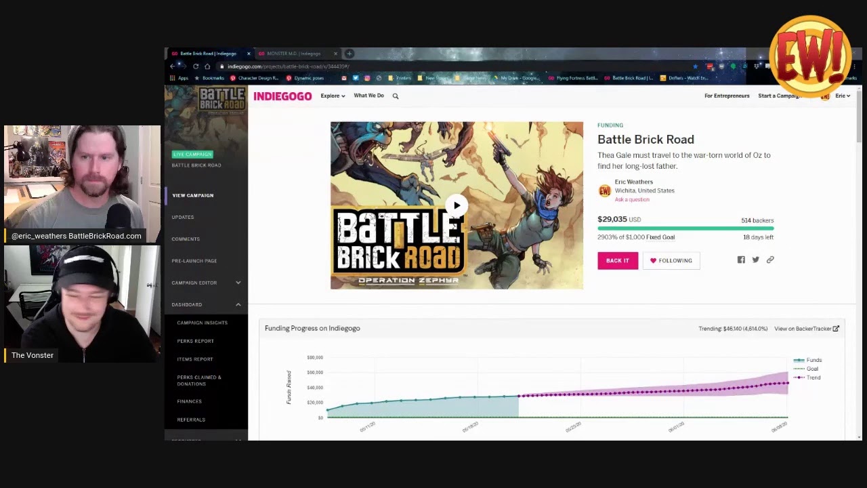Screen dimensions: 867x488
Task: Share campaign on Facebook
Action: [741, 260]
